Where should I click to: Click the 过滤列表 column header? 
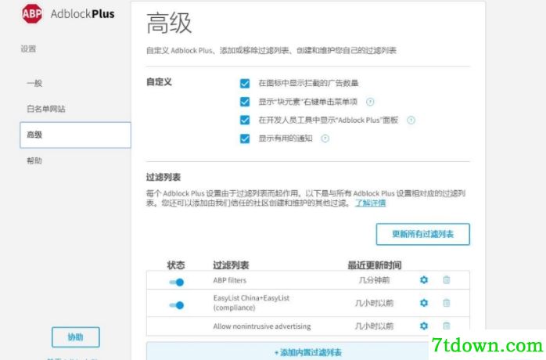(x=232, y=265)
